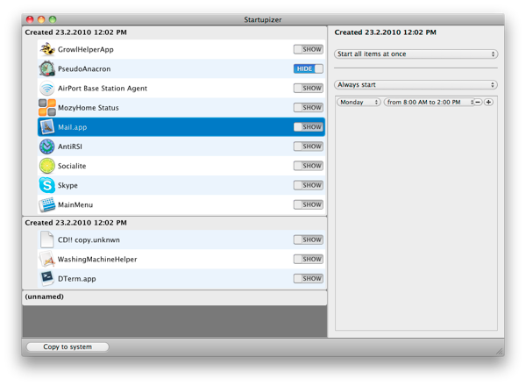526x386 pixels.
Task: Click the DTerm.app terminal icon
Action: click(x=47, y=279)
